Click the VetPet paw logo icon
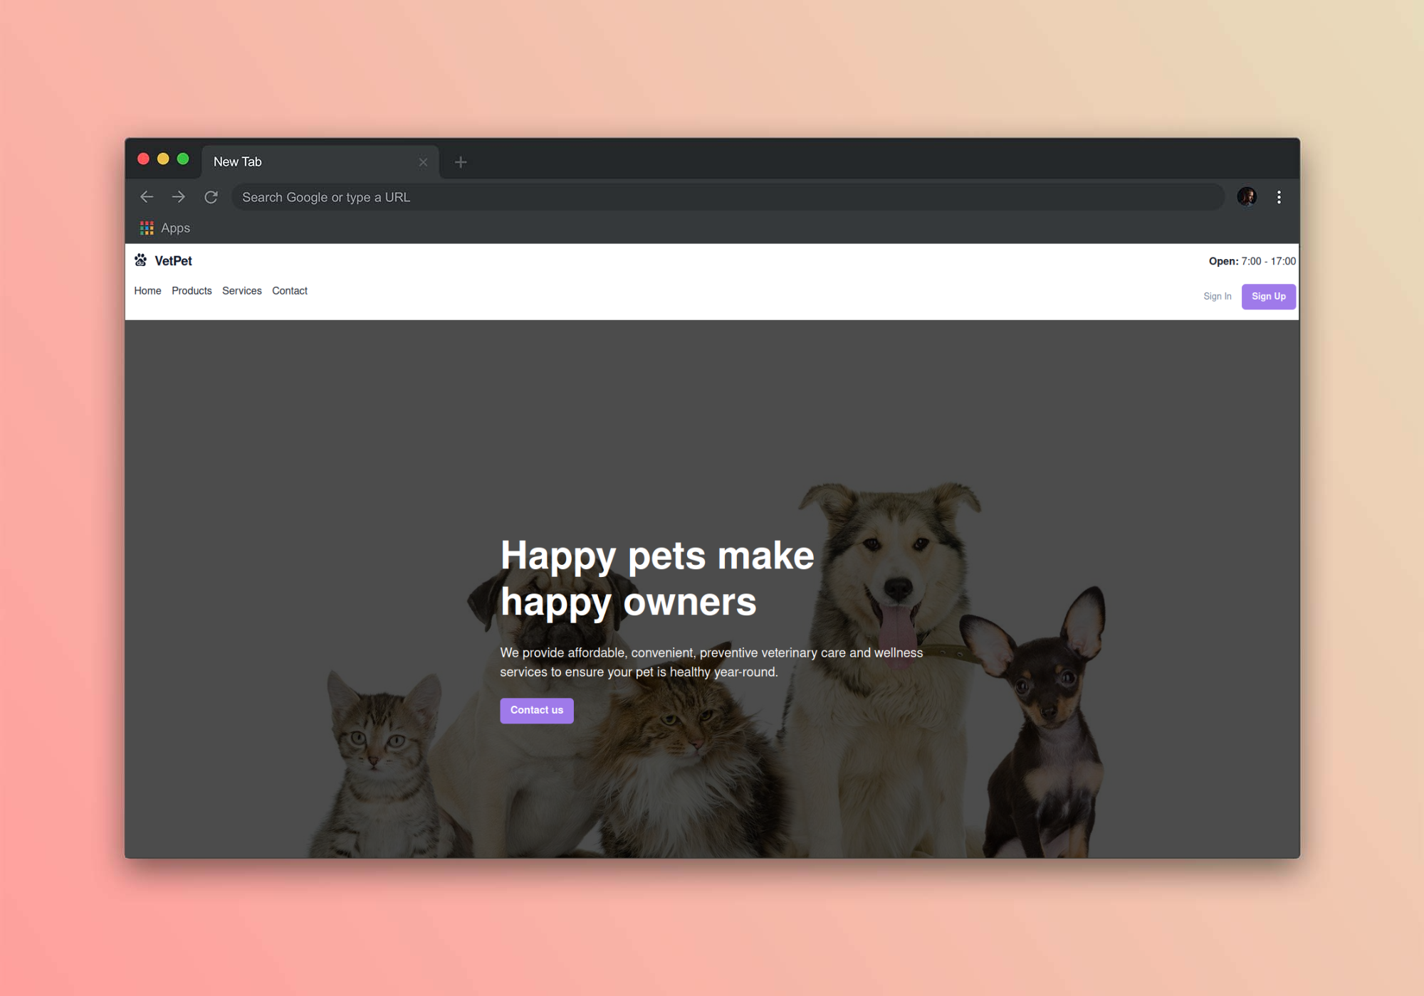Screen dimensions: 1424x996 click(141, 260)
